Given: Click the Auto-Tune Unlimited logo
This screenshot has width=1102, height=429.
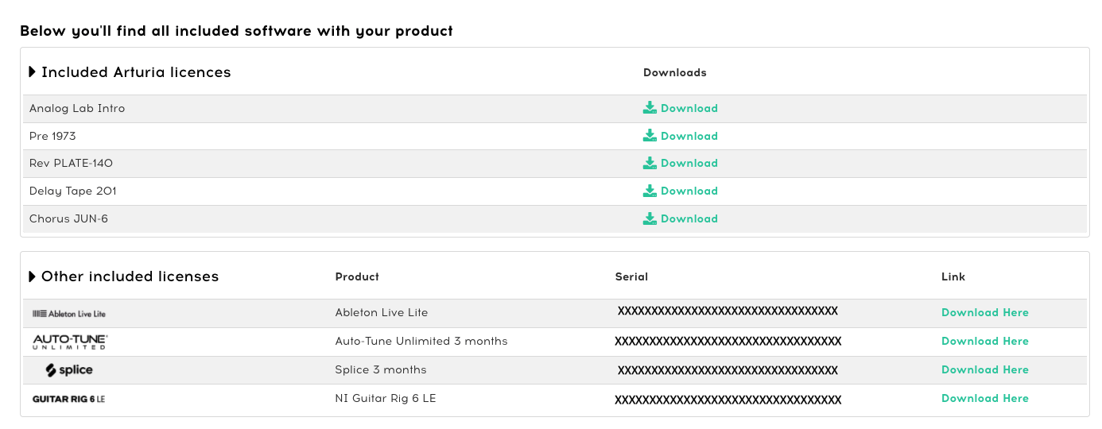Looking at the screenshot, I should pos(70,342).
